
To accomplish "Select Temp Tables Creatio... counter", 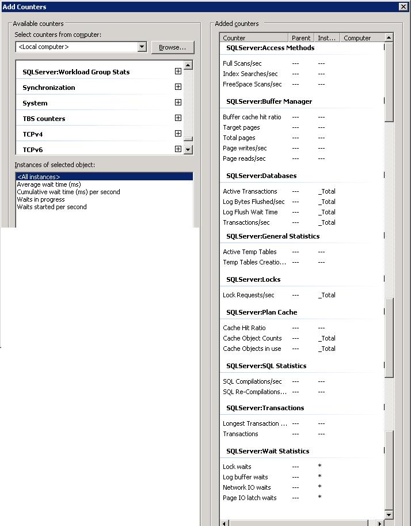I will point(254,262).
